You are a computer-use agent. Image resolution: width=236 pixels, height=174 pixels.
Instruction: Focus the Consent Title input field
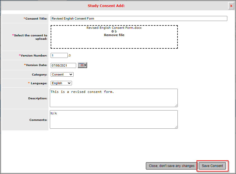pos(139,18)
